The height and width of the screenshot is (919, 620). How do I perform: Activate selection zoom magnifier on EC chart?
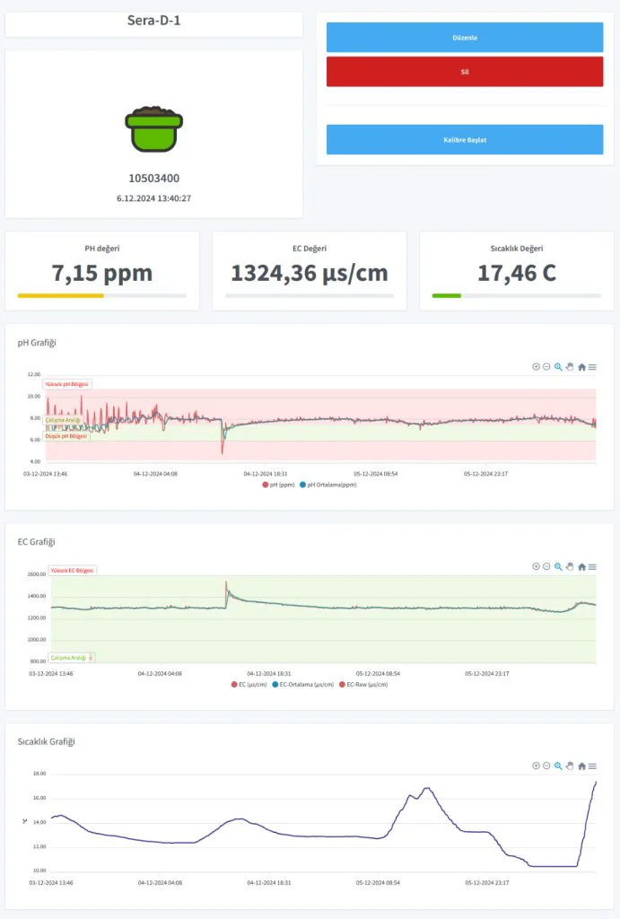558,566
